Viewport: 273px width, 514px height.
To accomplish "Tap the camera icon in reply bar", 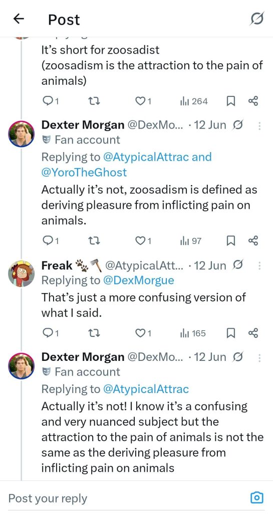I will (x=256, y=497).
